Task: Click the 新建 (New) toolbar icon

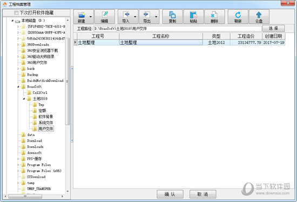Action: coord(81,17)
